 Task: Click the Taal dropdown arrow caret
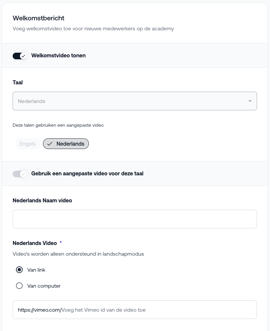click(x=250, y=101)
